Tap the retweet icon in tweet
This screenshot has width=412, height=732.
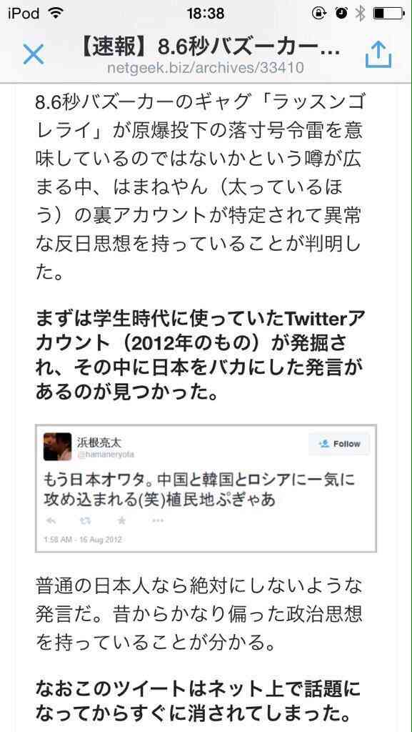pos(86,520)
